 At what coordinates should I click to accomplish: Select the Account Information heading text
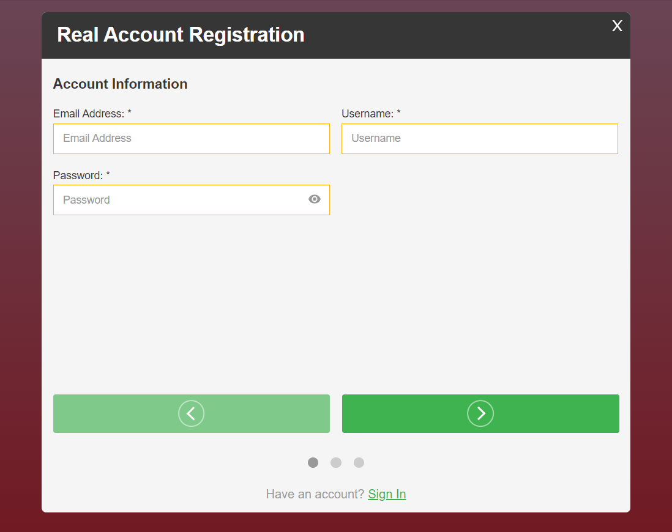(x=120, y=84)
